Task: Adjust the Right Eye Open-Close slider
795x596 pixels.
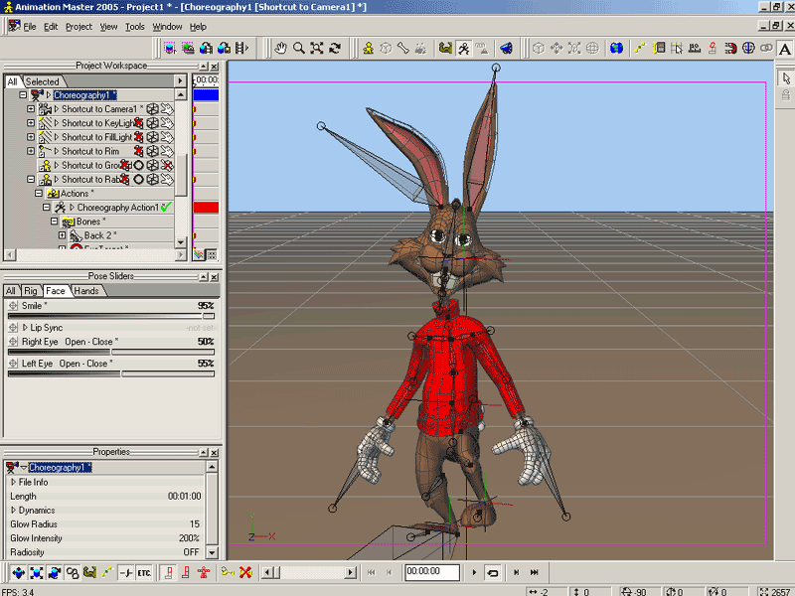Action: (x=111, y=352)
